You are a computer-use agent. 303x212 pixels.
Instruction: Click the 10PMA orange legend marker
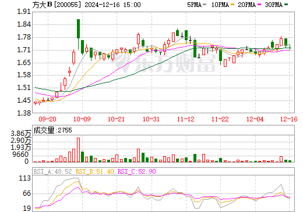[x=232, y=5]
